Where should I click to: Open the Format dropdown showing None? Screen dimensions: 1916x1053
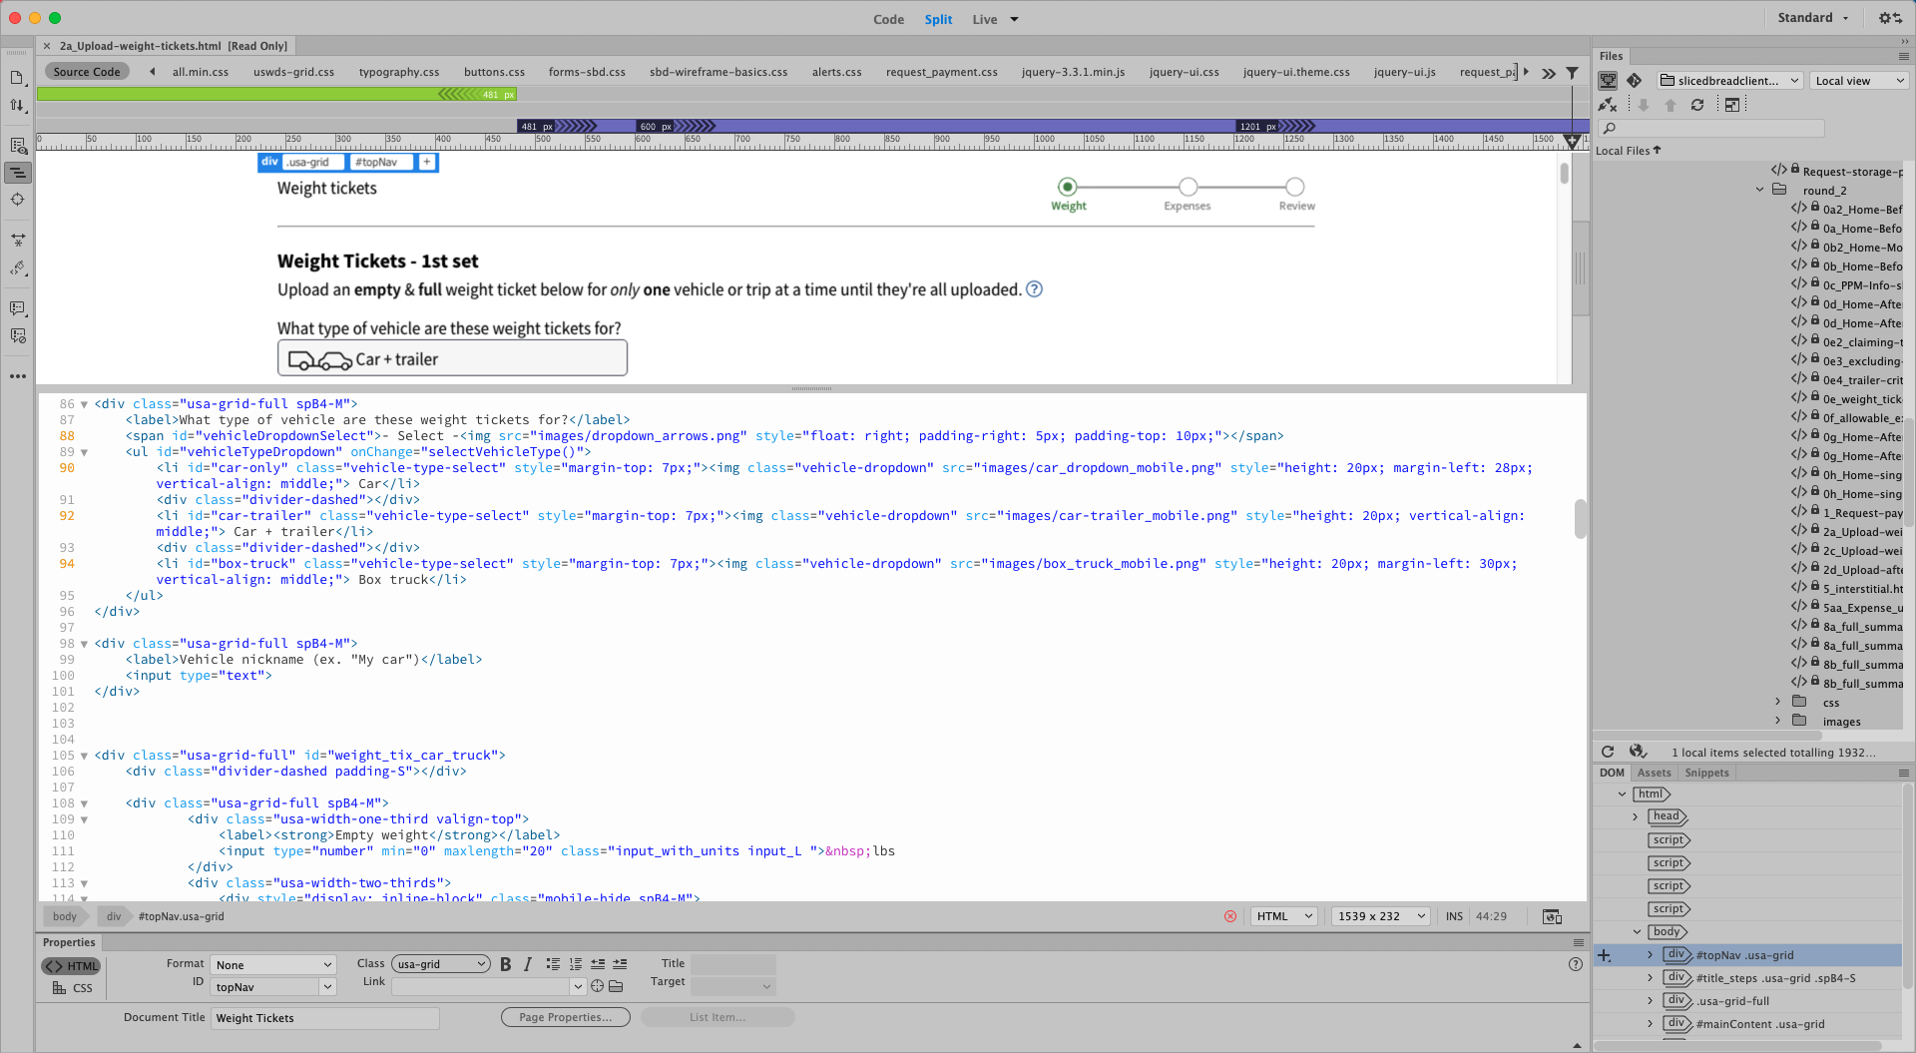click(x=272, y=964)
